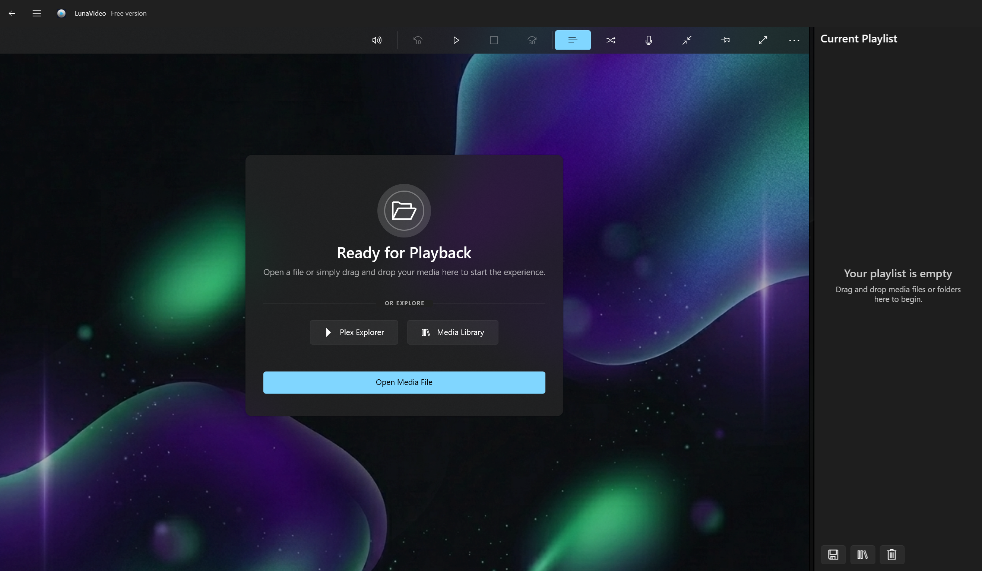Click the 'Free version' label
This screenshot has width=982, height=571.
pos(129,13)
